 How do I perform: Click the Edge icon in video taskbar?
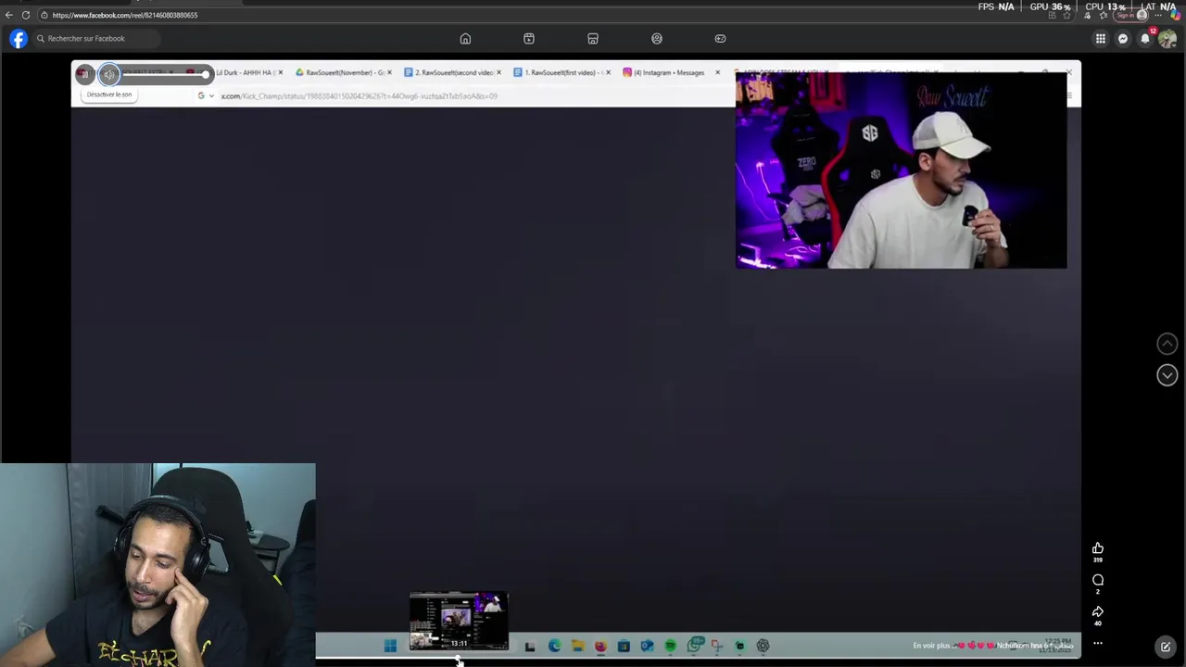tap(554, 646)
